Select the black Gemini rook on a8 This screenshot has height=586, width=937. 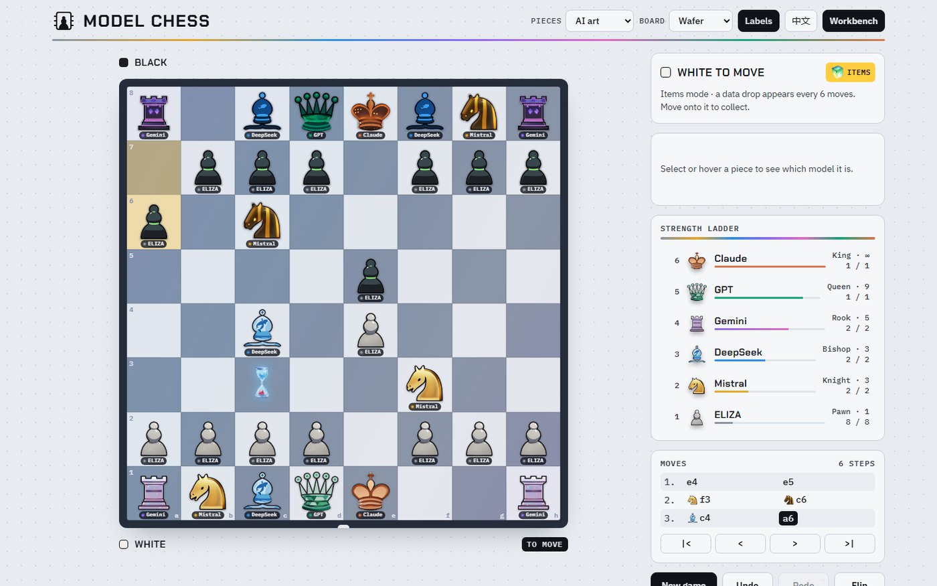pyautogui.click(x=154, y=113)
